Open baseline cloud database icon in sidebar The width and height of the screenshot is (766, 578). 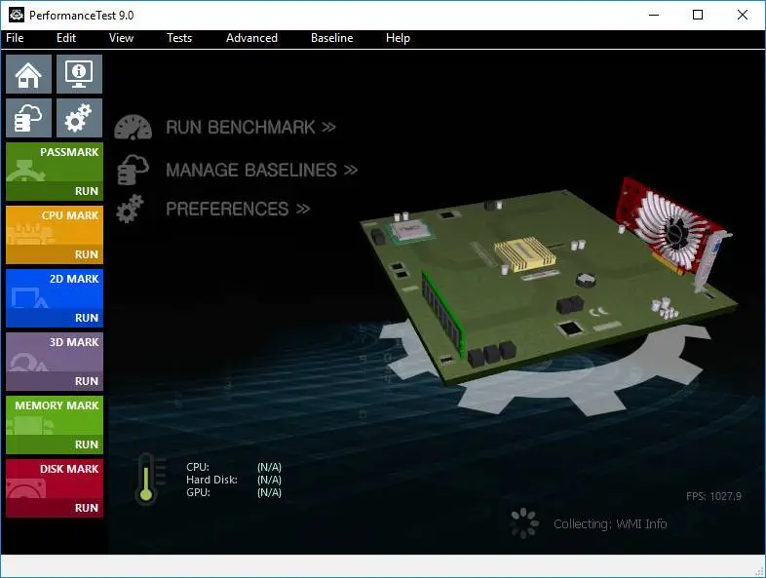tap(28, 118)
